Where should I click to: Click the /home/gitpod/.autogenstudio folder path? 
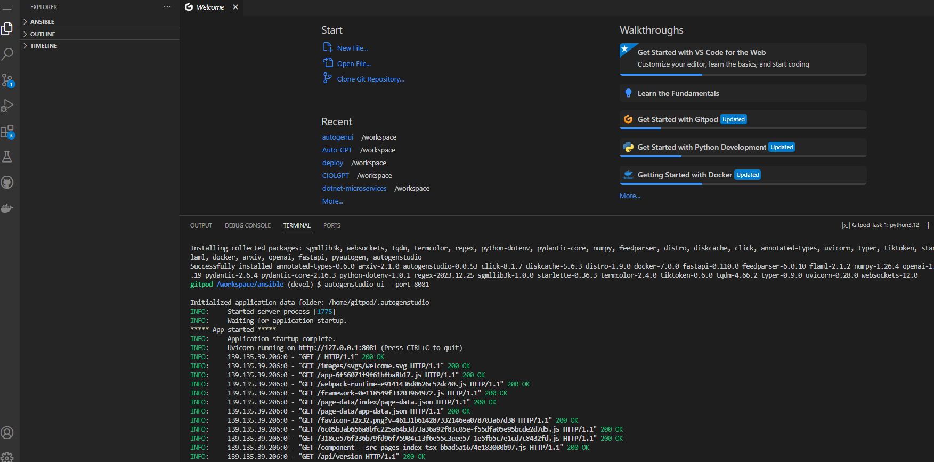click(x=379, y=303)
